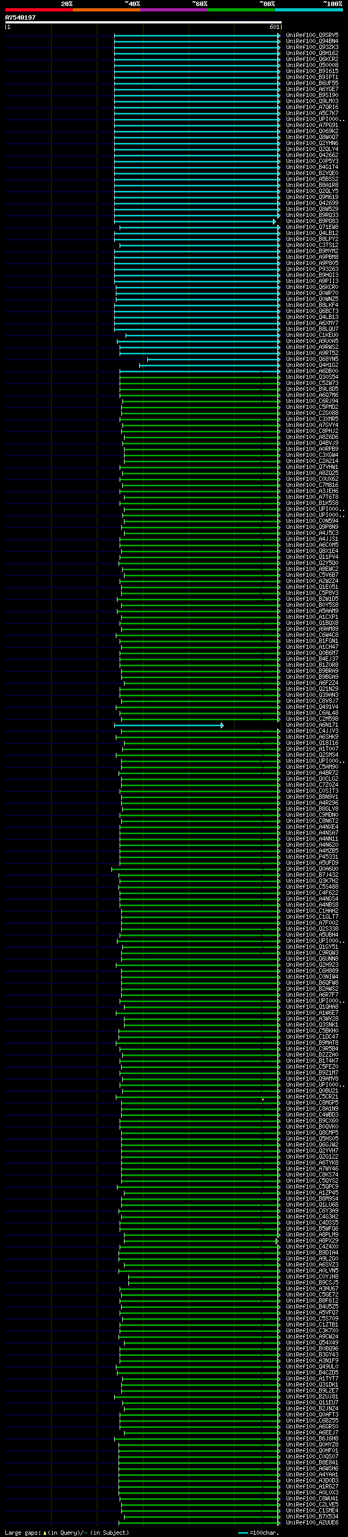Open hit UniRef100_O50008
348x1537 pixels.
pos(312,65)
